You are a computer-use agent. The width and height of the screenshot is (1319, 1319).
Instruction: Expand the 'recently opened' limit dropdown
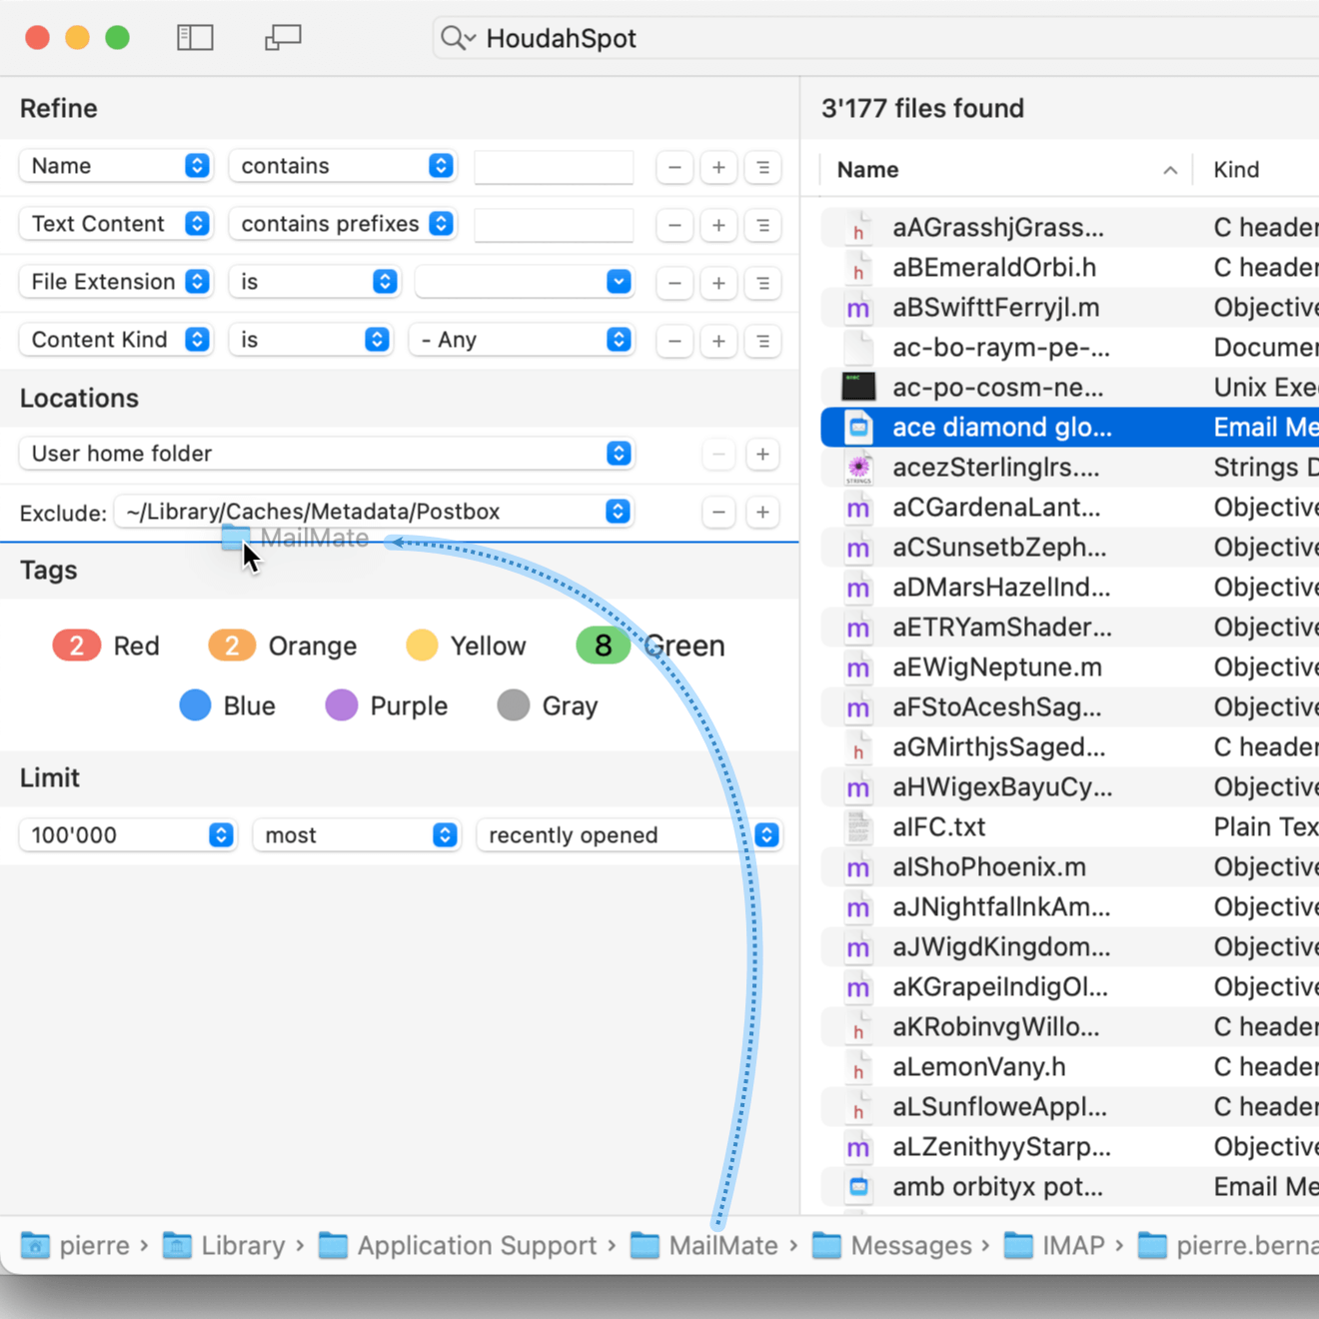629,835
